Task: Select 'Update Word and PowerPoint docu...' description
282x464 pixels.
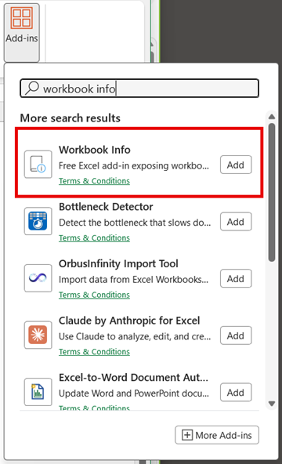Action: click(x=134, y=393)
